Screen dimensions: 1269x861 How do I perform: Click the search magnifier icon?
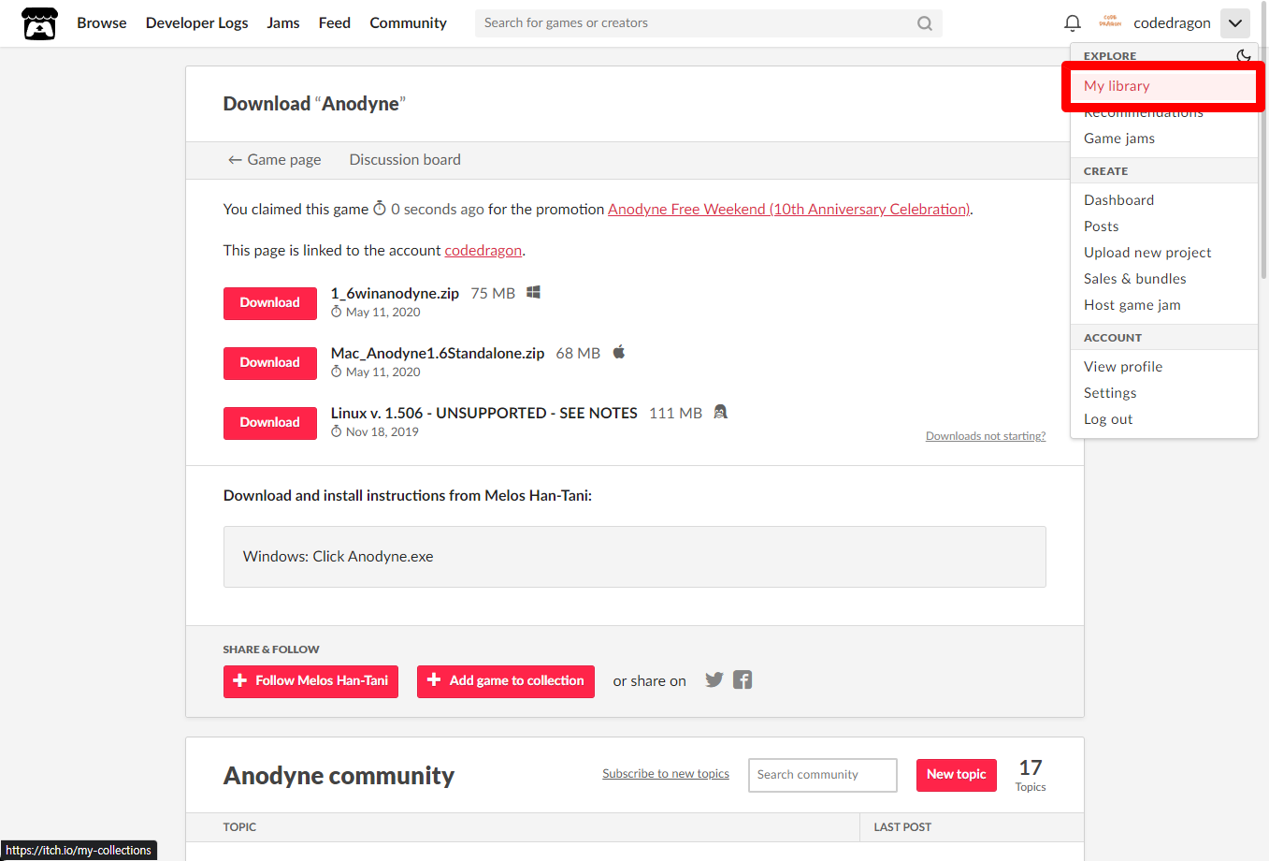point(924,23)
